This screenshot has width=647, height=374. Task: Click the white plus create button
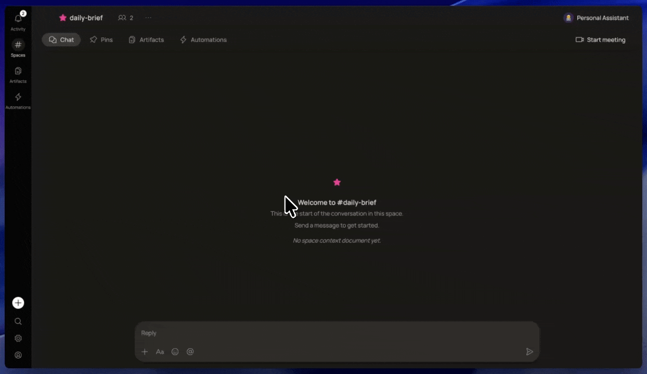pyautogui.click(x=18, y=303)
